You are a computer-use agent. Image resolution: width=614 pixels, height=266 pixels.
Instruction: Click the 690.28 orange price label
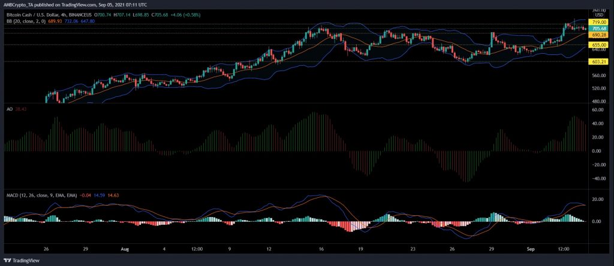click(599, 35)
